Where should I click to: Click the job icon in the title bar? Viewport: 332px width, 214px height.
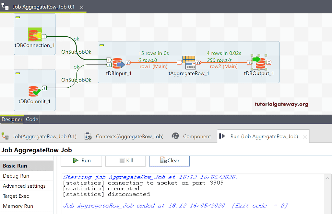click(x=5, y=7)
